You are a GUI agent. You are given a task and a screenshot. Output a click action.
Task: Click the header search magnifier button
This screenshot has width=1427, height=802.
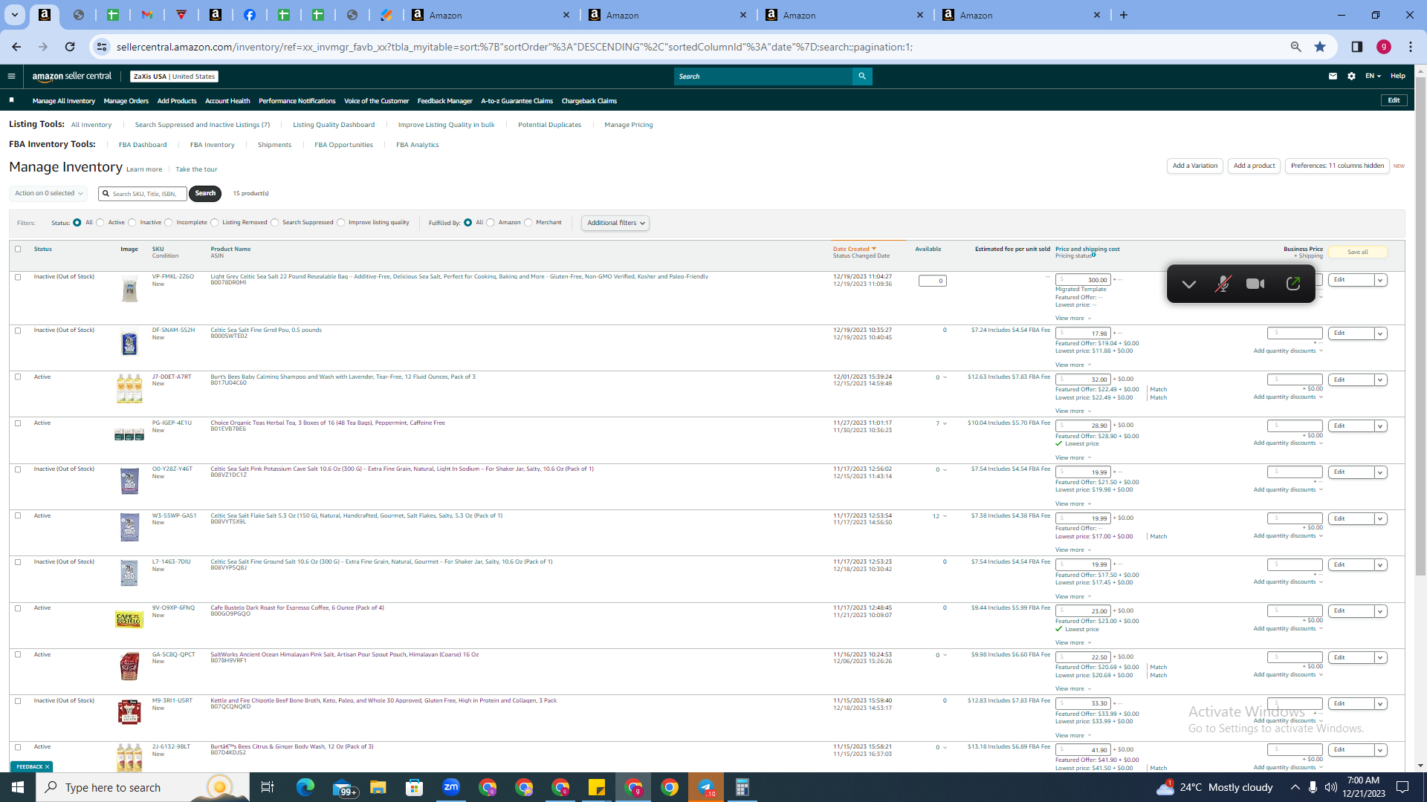pyautogui.click(x=862, y=76)
